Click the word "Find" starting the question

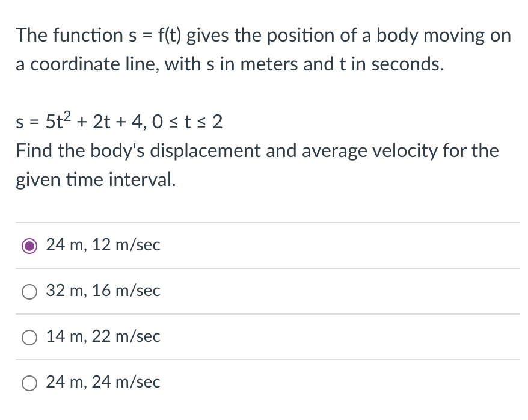click(34, 150)
